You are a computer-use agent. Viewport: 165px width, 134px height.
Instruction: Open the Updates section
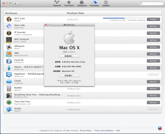106,4
